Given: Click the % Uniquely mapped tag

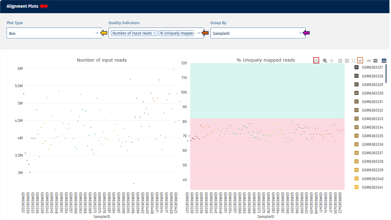Looking at the screenshot, I should pyautogui.click(x=177, y=33).
